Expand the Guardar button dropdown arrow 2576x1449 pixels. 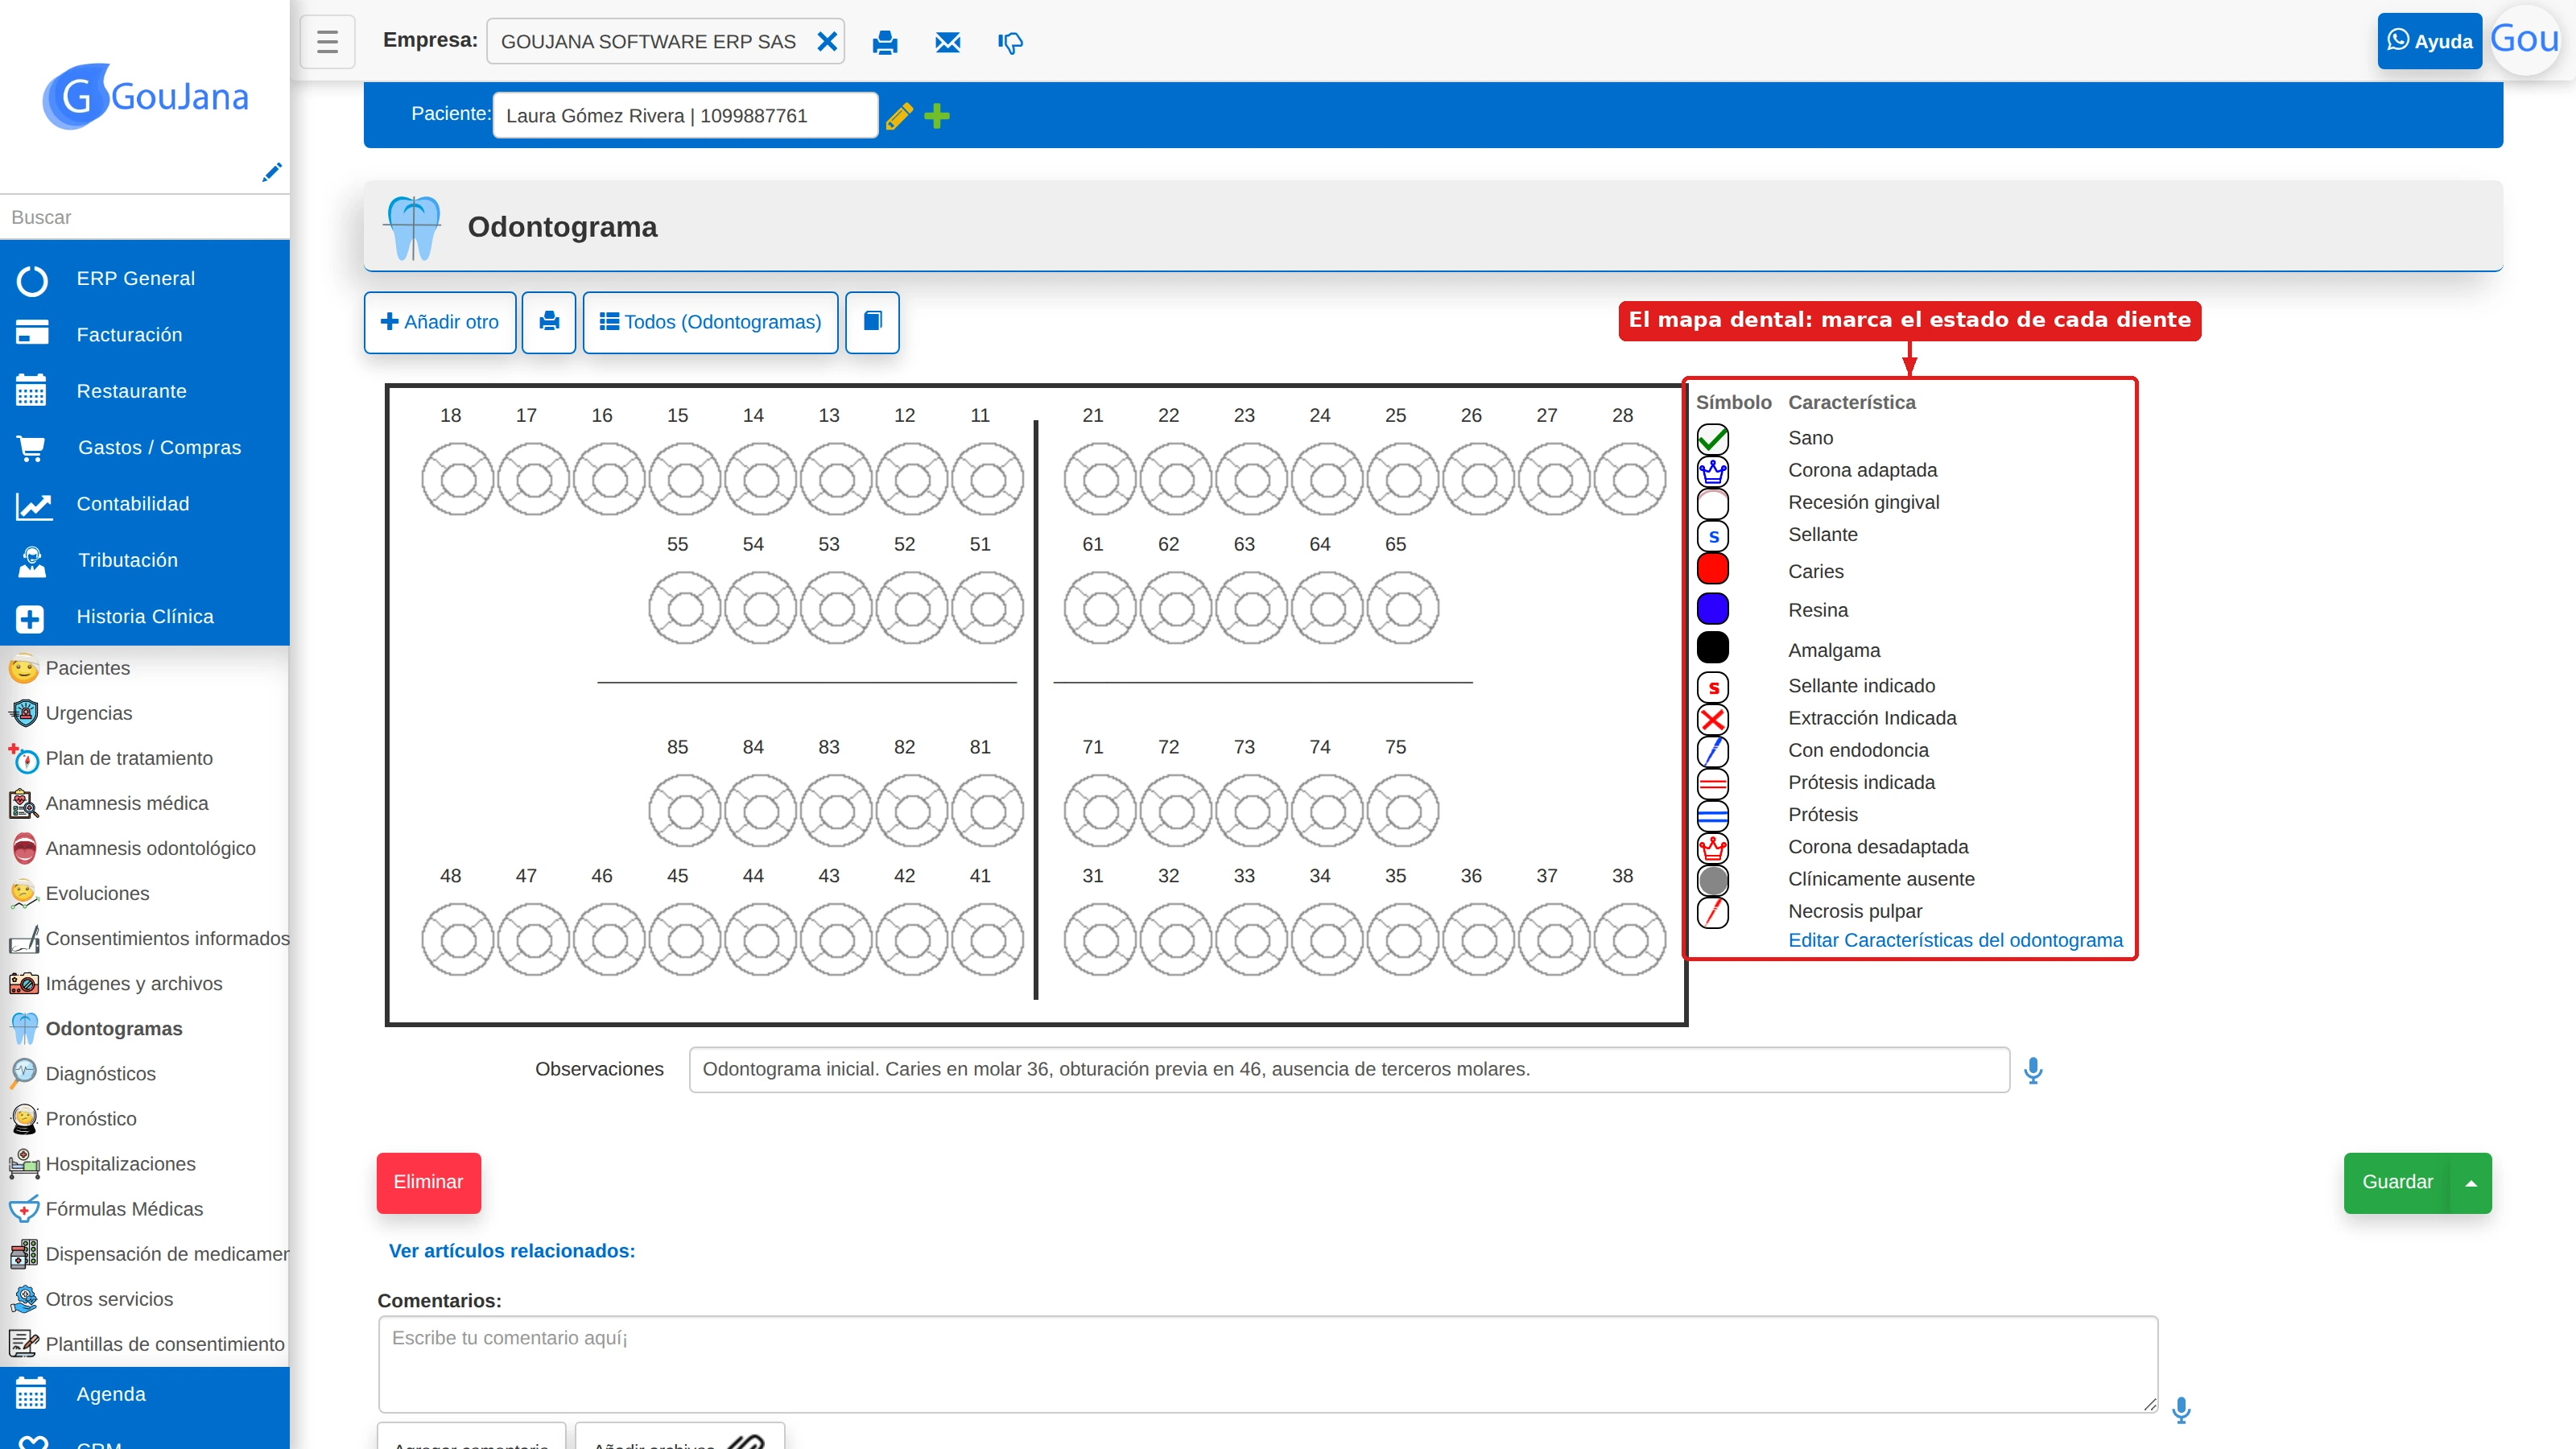[x=2470, y=1183]
